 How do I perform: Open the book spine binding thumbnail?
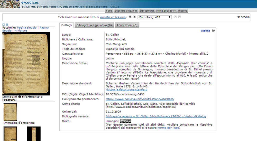(34, 134)
